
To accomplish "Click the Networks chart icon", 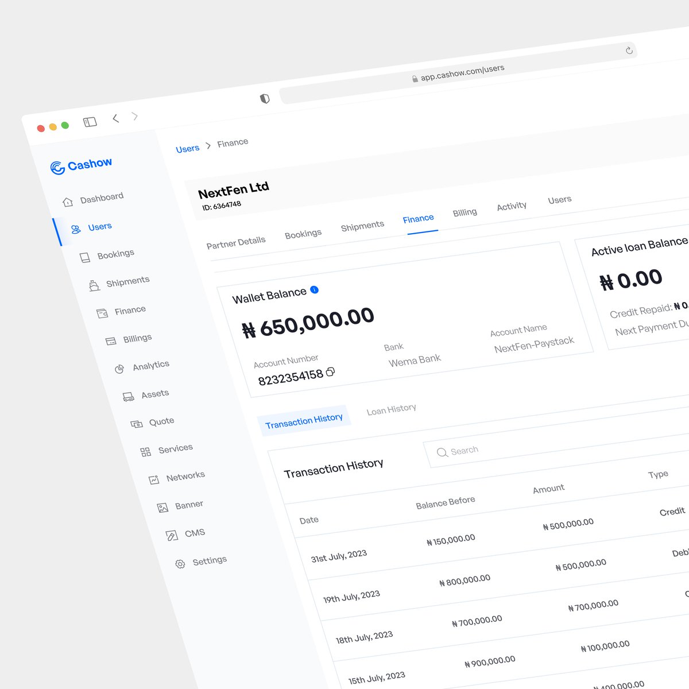I will 154,480.
